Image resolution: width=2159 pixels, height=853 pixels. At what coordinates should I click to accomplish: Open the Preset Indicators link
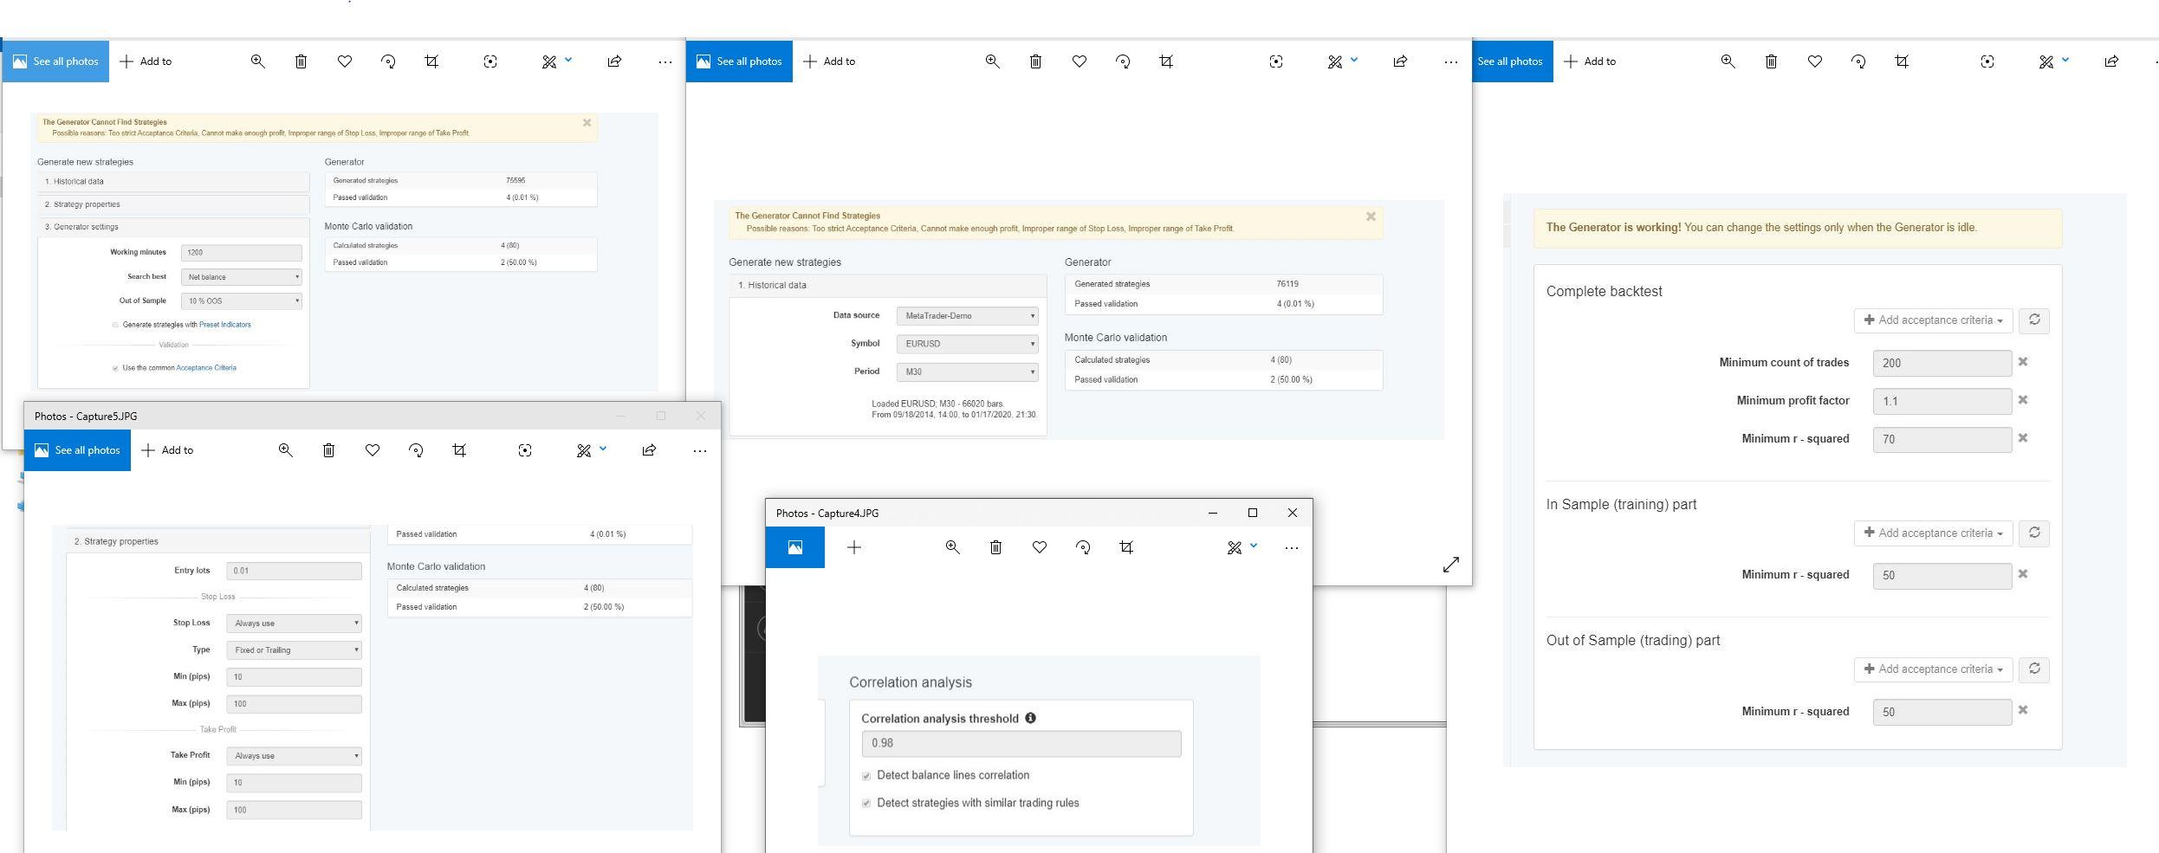point(224,325)
